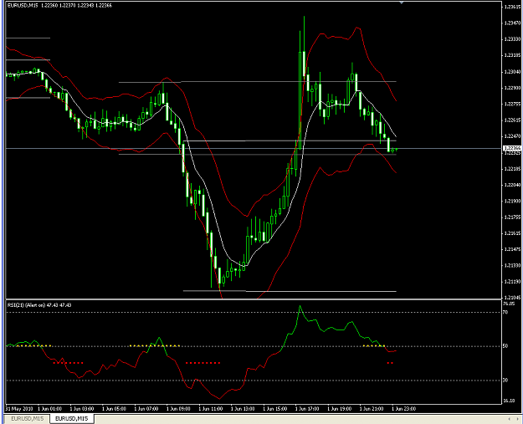
Task: Click the 1 Jun 11:00 time label
Action: [211, 409]
